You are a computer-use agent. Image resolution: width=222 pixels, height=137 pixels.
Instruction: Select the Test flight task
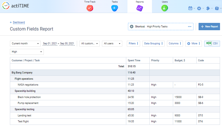23,121
